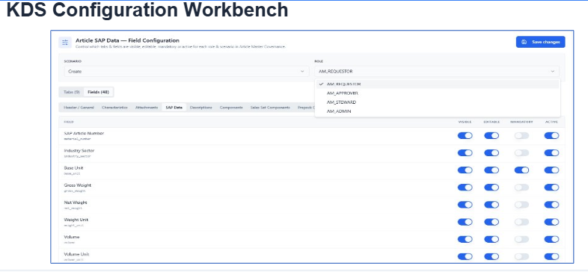The height and width of the screenshot is (272, 588).
Task: Click the SAP Article Number field name
Action: pos(84,133)
